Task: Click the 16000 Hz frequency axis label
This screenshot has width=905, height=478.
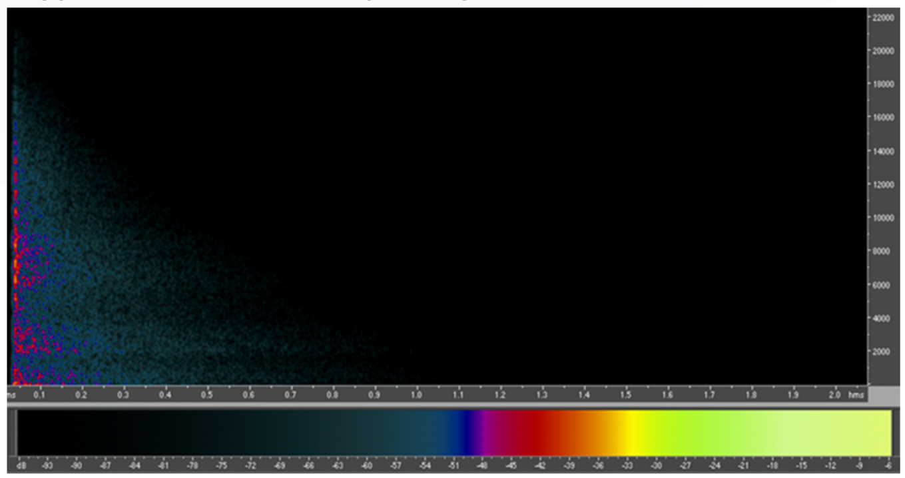Action: click(883, 117)
